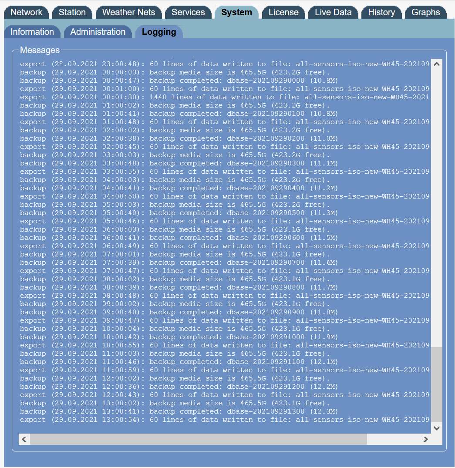Click the export 29.09.2021 13:00:54 line

pos(225,420)
